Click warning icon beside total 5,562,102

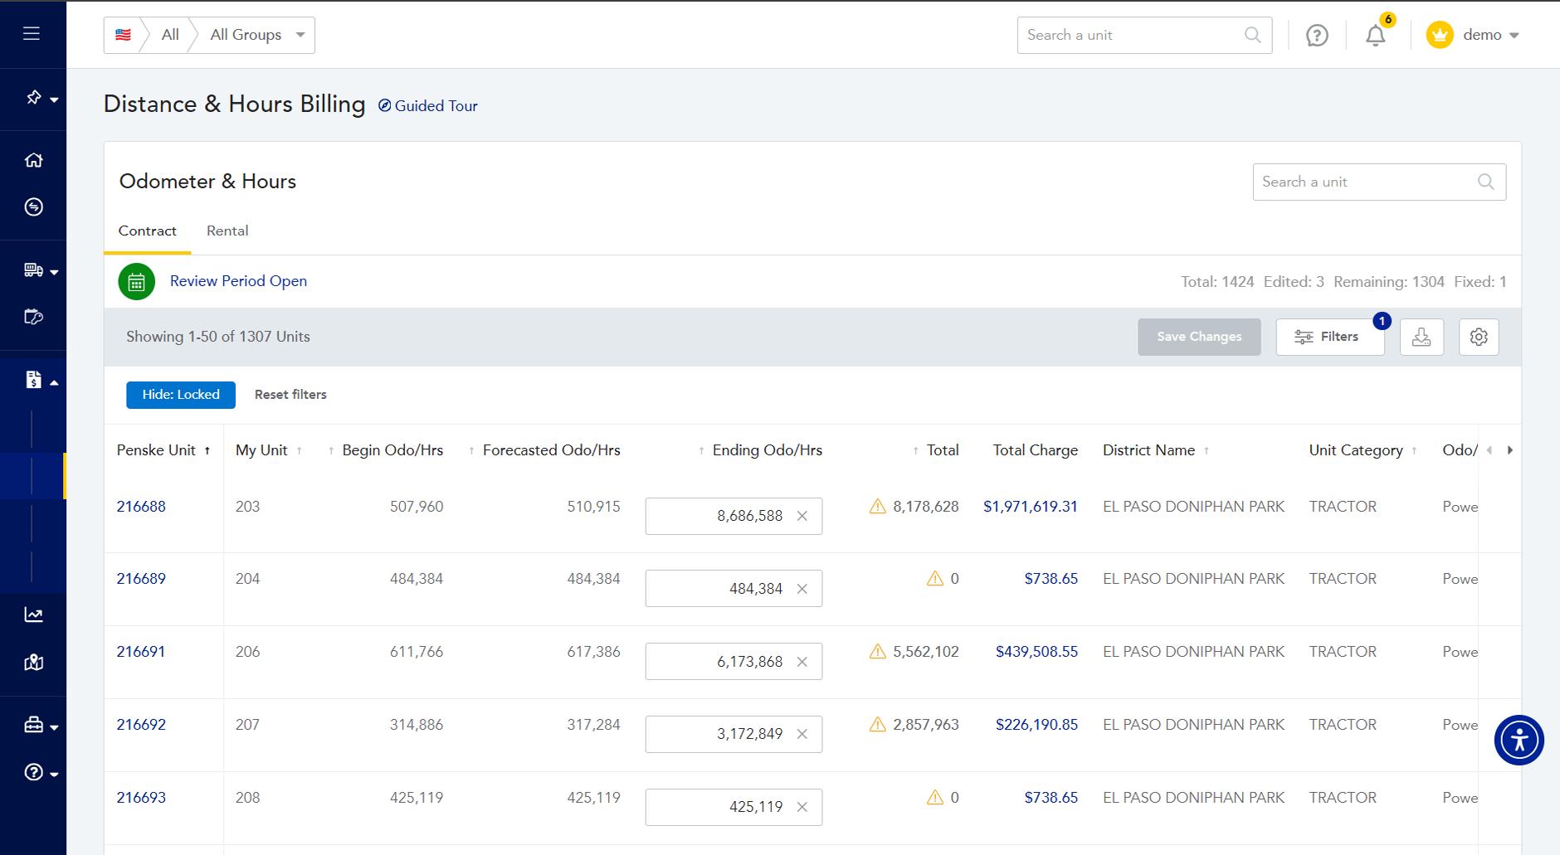pyautogui.click(x=877, y=651)
